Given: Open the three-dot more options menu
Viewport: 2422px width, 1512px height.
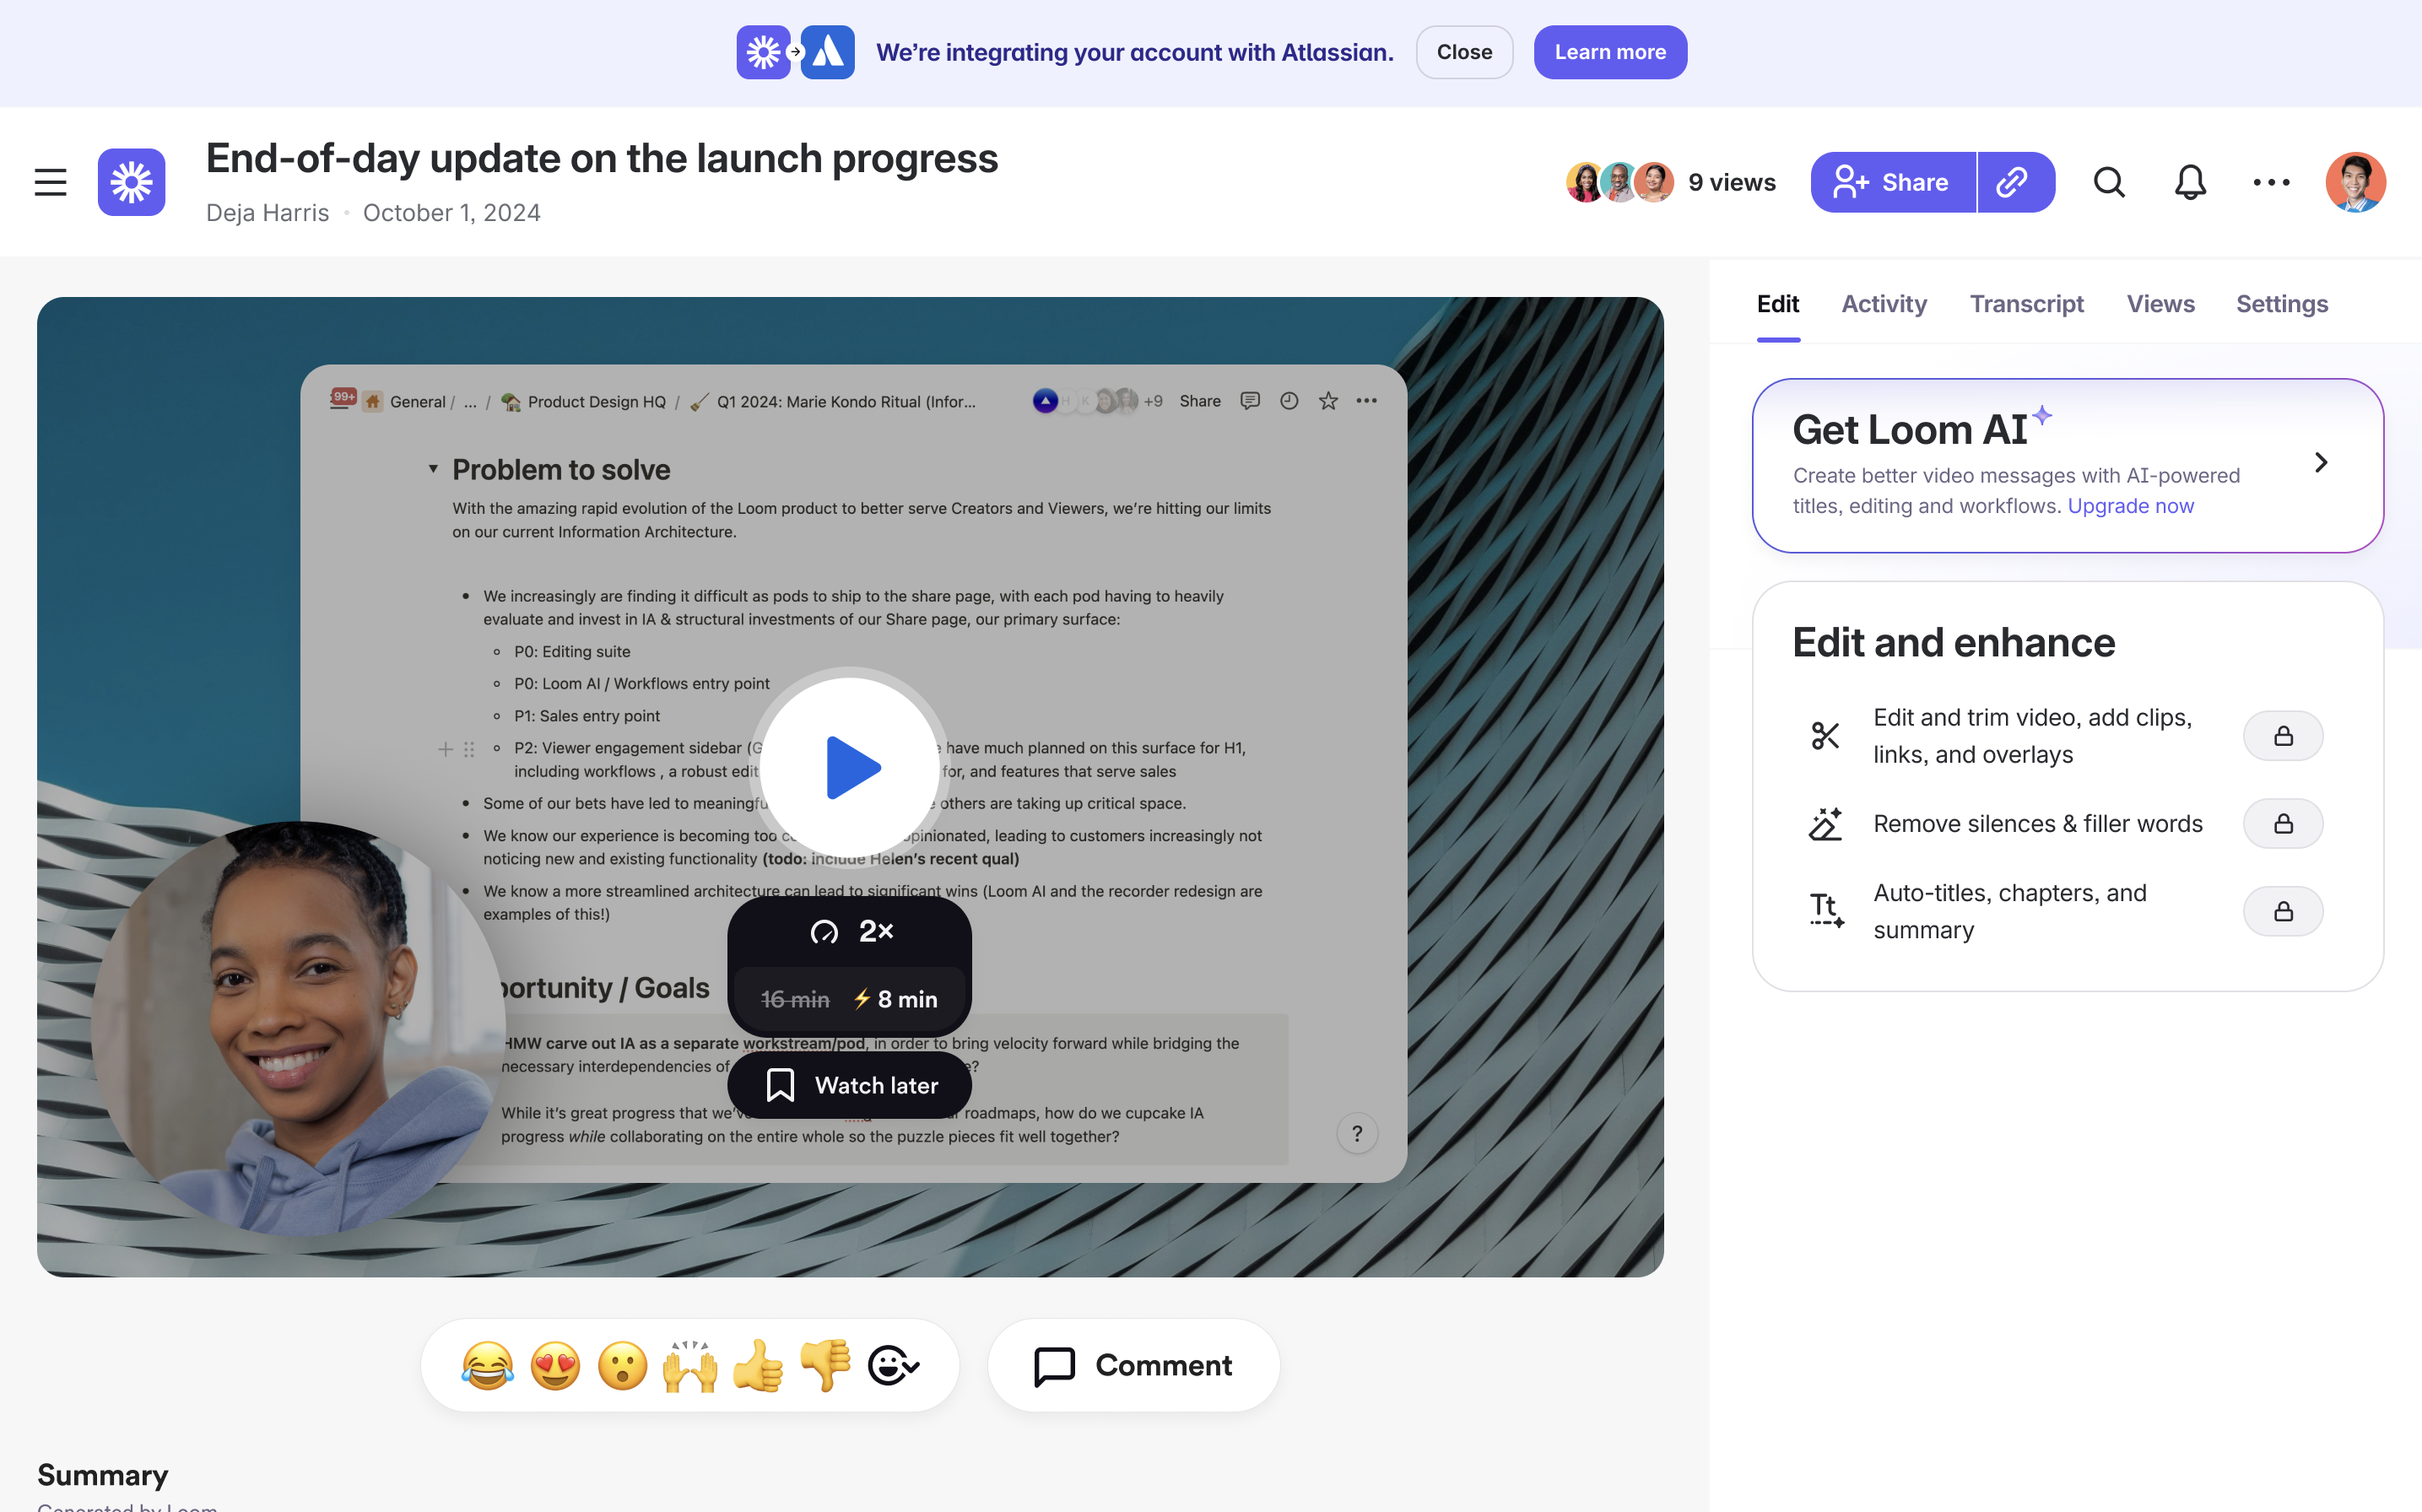Looking at the screenshot, I should (x=2271, y=182).
